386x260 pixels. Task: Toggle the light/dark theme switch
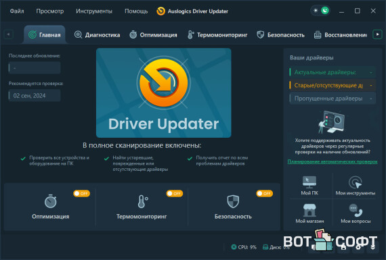[320, 11]
